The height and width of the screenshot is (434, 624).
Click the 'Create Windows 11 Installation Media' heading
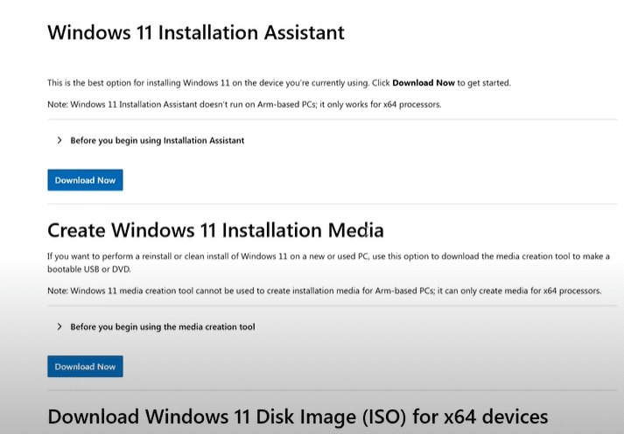pos(215,231)
